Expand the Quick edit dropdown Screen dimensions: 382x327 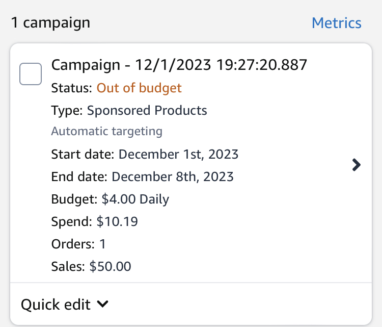65,305
